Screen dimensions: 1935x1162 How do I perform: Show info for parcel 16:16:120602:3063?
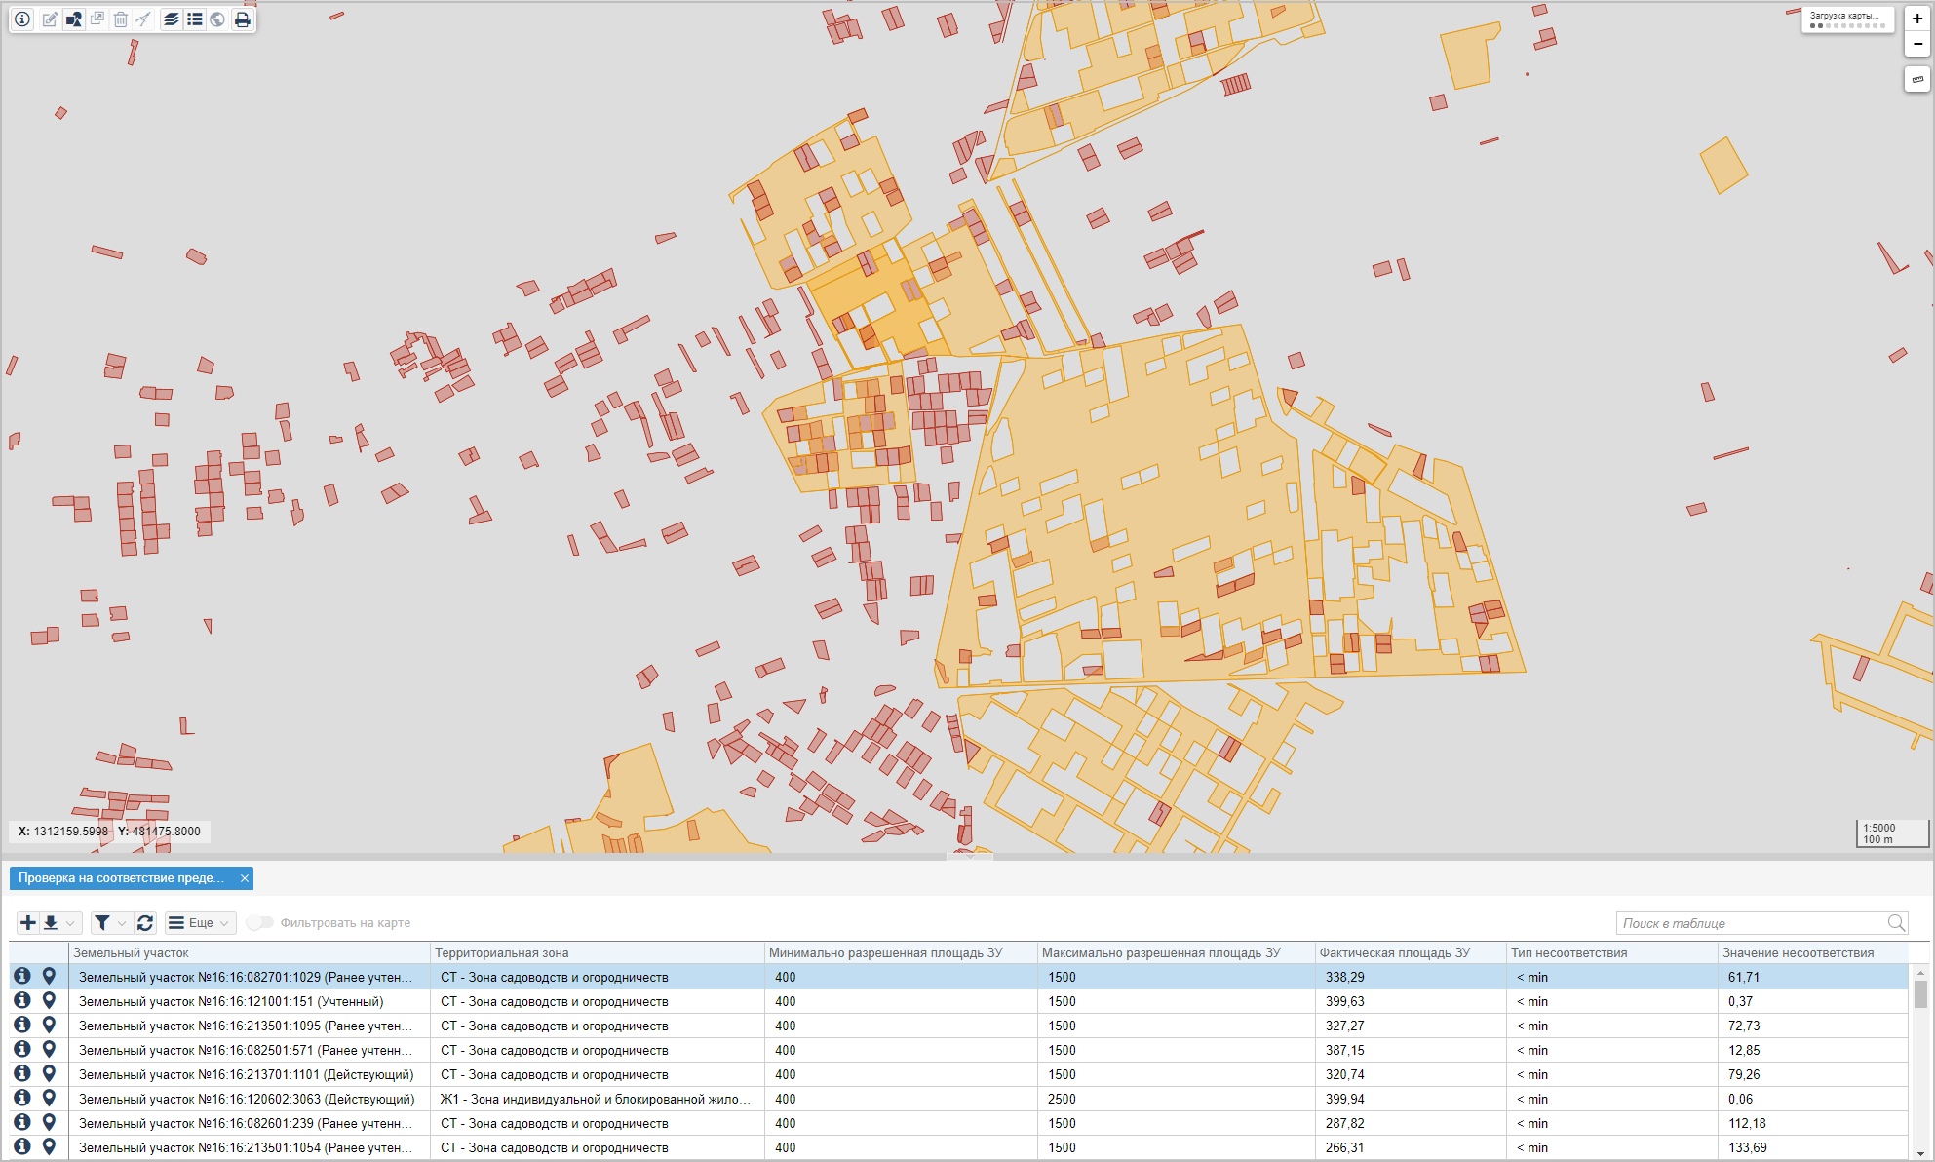pyautogui.click(x=22, y=1098)
